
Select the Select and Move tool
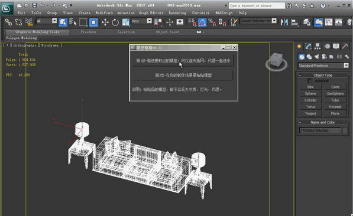[x=105, y=22]
